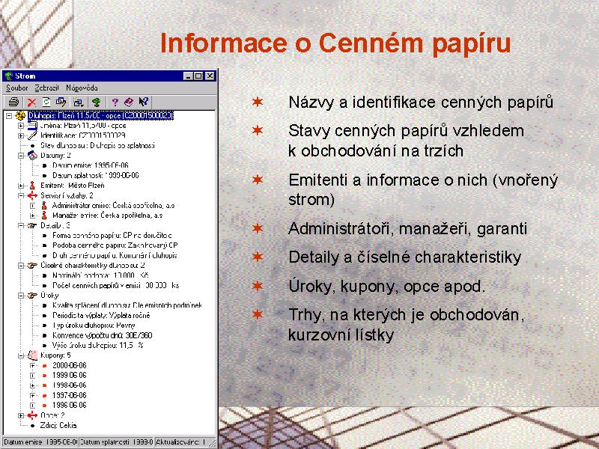Select the Administrátor emise row
The width and height of the screenshot is (599, 449).
pyautogui.click(x=114, y=205)
